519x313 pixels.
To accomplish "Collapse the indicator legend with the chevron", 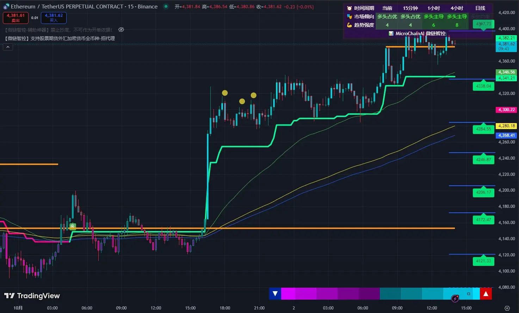I will pos(8,47).
